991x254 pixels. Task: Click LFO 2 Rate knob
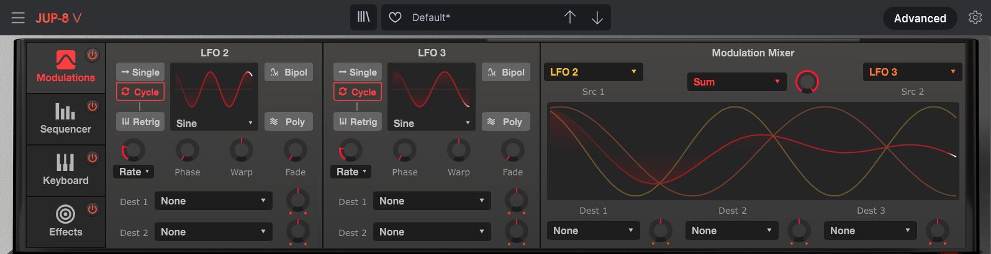[x=133, y=150]
